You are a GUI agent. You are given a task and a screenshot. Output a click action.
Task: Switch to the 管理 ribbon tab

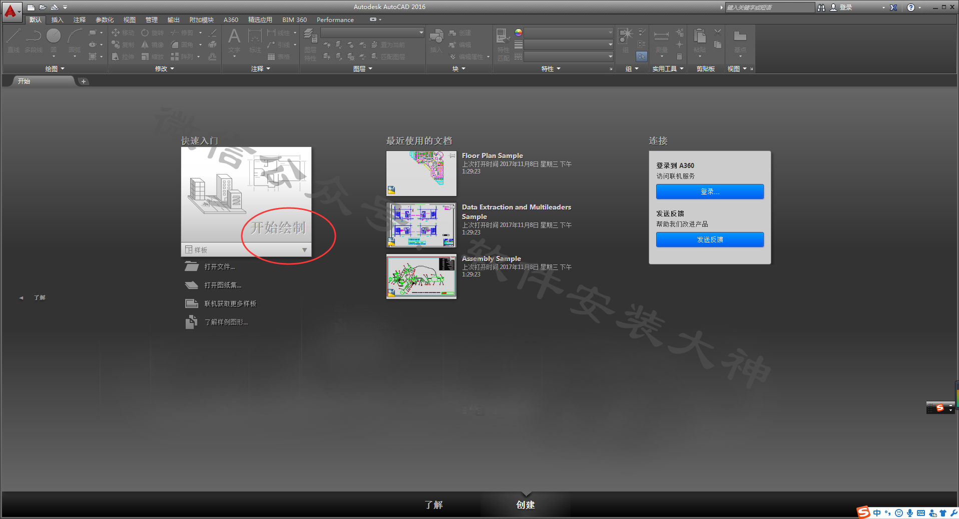152,20
